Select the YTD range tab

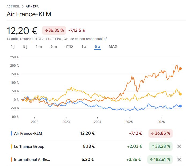coord(69,46)
